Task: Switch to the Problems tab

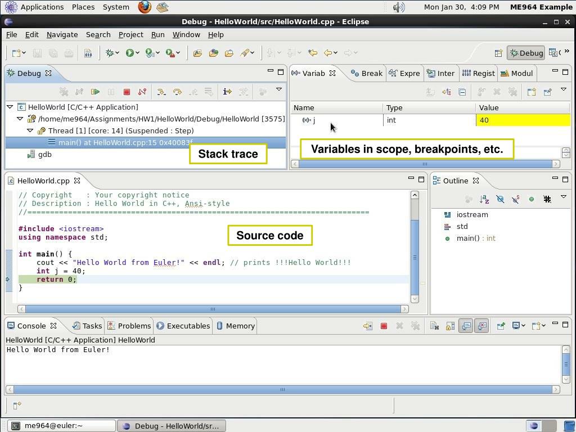Action: [129, 326]
